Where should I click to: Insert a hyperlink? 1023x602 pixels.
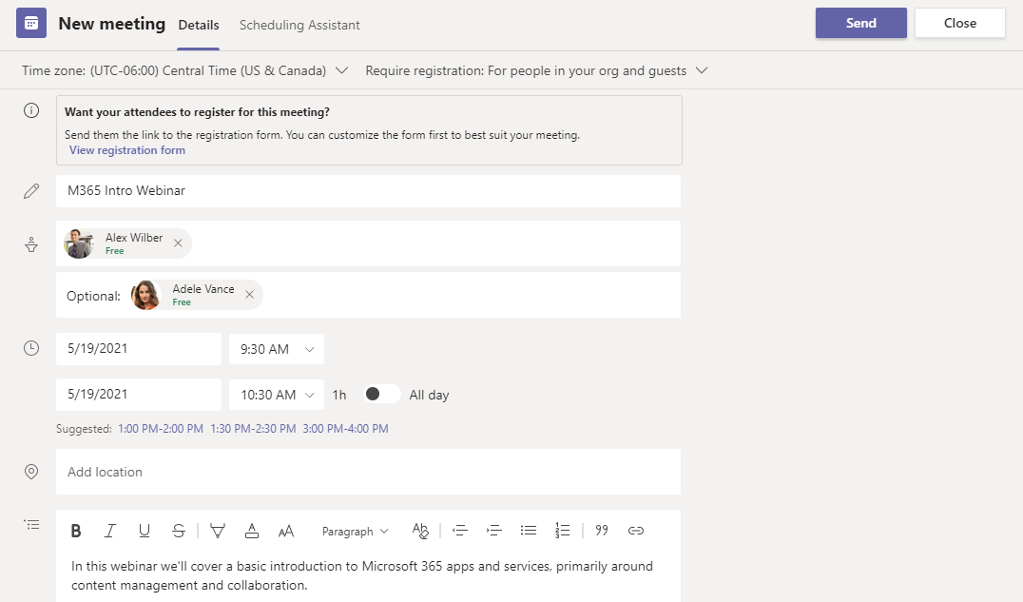636,531
